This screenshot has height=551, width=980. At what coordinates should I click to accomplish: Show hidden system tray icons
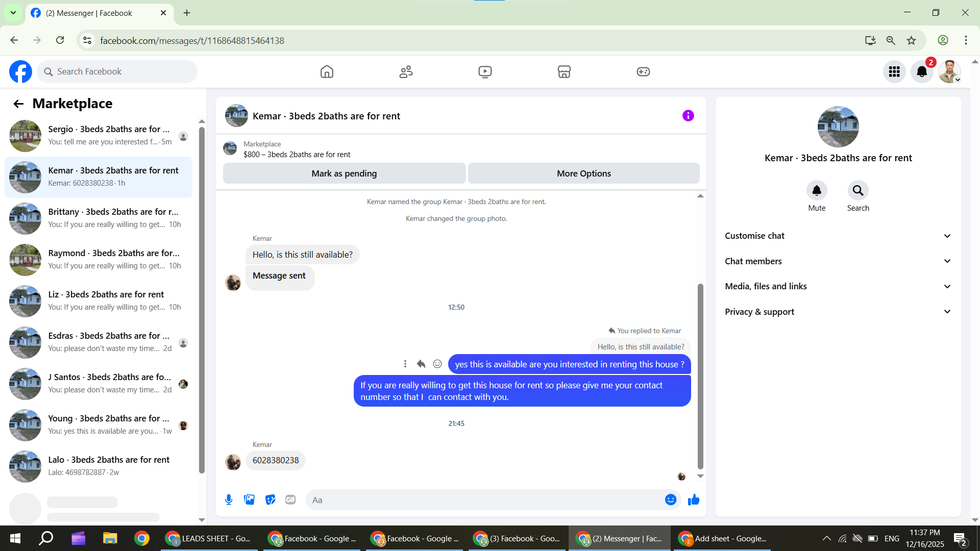[826, 538]
